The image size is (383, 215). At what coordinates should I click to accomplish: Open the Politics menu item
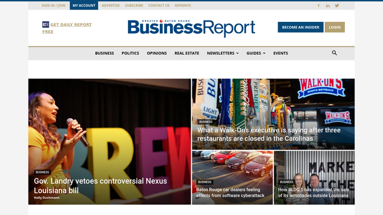click(x=130, y=53)
